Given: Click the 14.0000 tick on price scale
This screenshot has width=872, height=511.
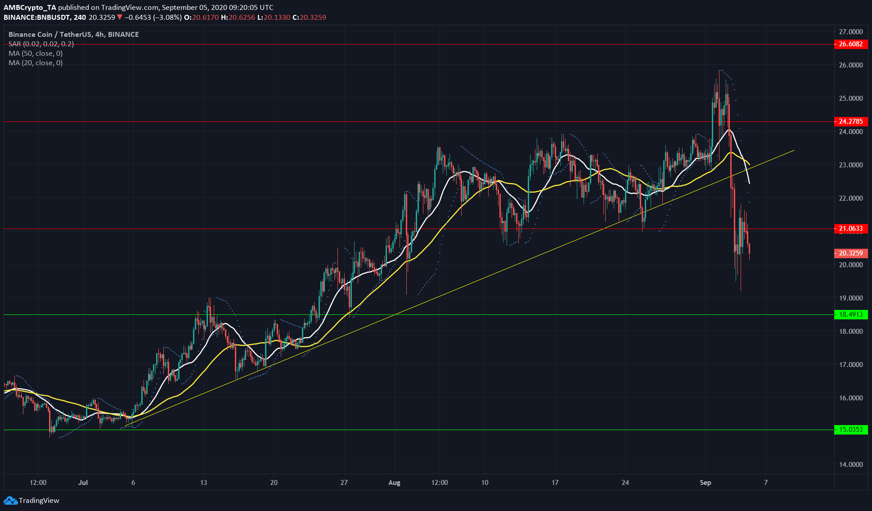Looking at the screenshot, I should [x=850, y=464].
